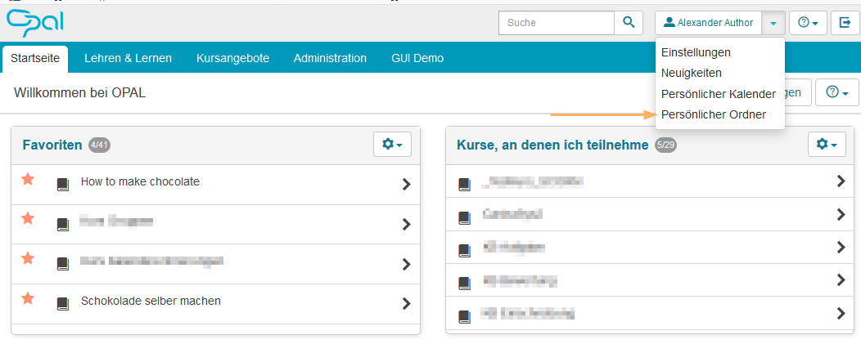The height and width of the screenshot is (344, 861).
Task: Open Persönlicher Ordner menu entry
Action: click(x=714, y=114)
